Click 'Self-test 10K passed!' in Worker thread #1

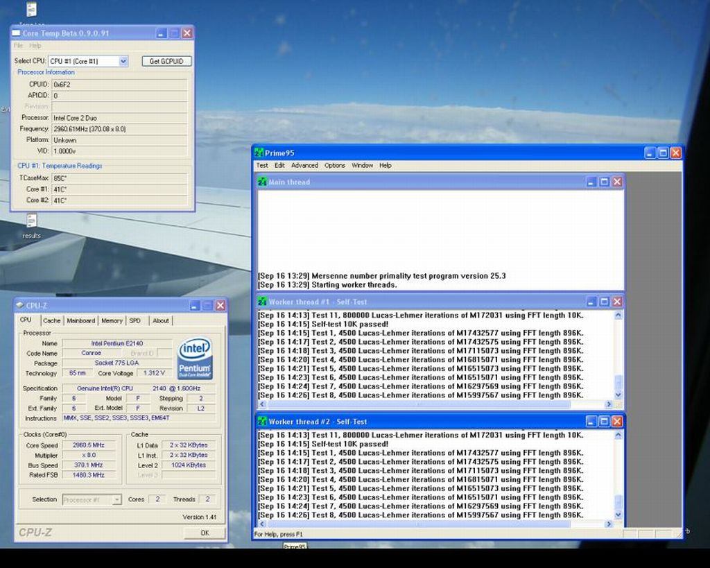[x=350, y=325]
